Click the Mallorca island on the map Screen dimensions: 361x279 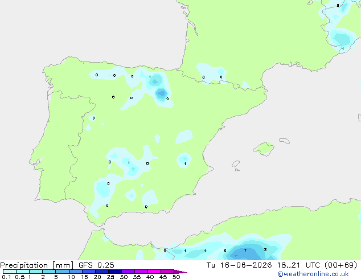click(x=264, y=149)
